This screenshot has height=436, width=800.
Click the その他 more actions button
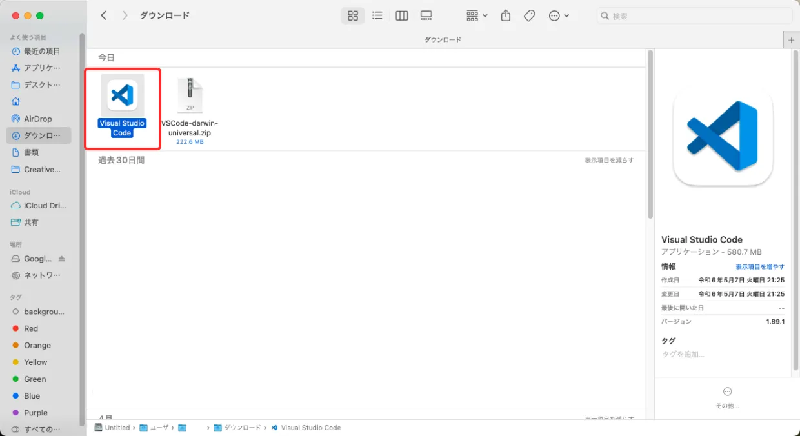728,397
